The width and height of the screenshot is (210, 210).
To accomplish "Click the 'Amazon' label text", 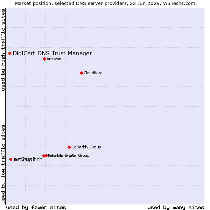I will [54, 59].
